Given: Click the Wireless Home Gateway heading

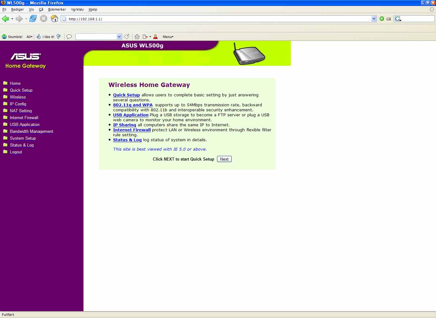Looking at the screenshot, I should coord(149,85).
